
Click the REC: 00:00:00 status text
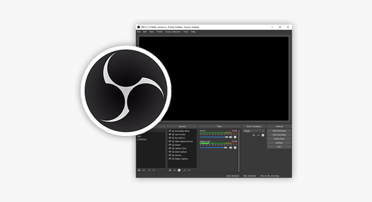(x=250, y=176)
